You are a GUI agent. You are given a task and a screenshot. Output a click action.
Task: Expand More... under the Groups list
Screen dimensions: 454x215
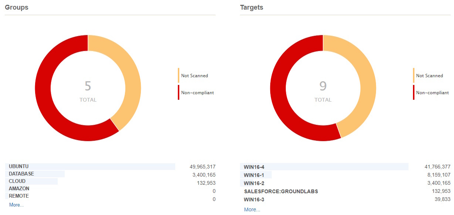click(16, 205)
